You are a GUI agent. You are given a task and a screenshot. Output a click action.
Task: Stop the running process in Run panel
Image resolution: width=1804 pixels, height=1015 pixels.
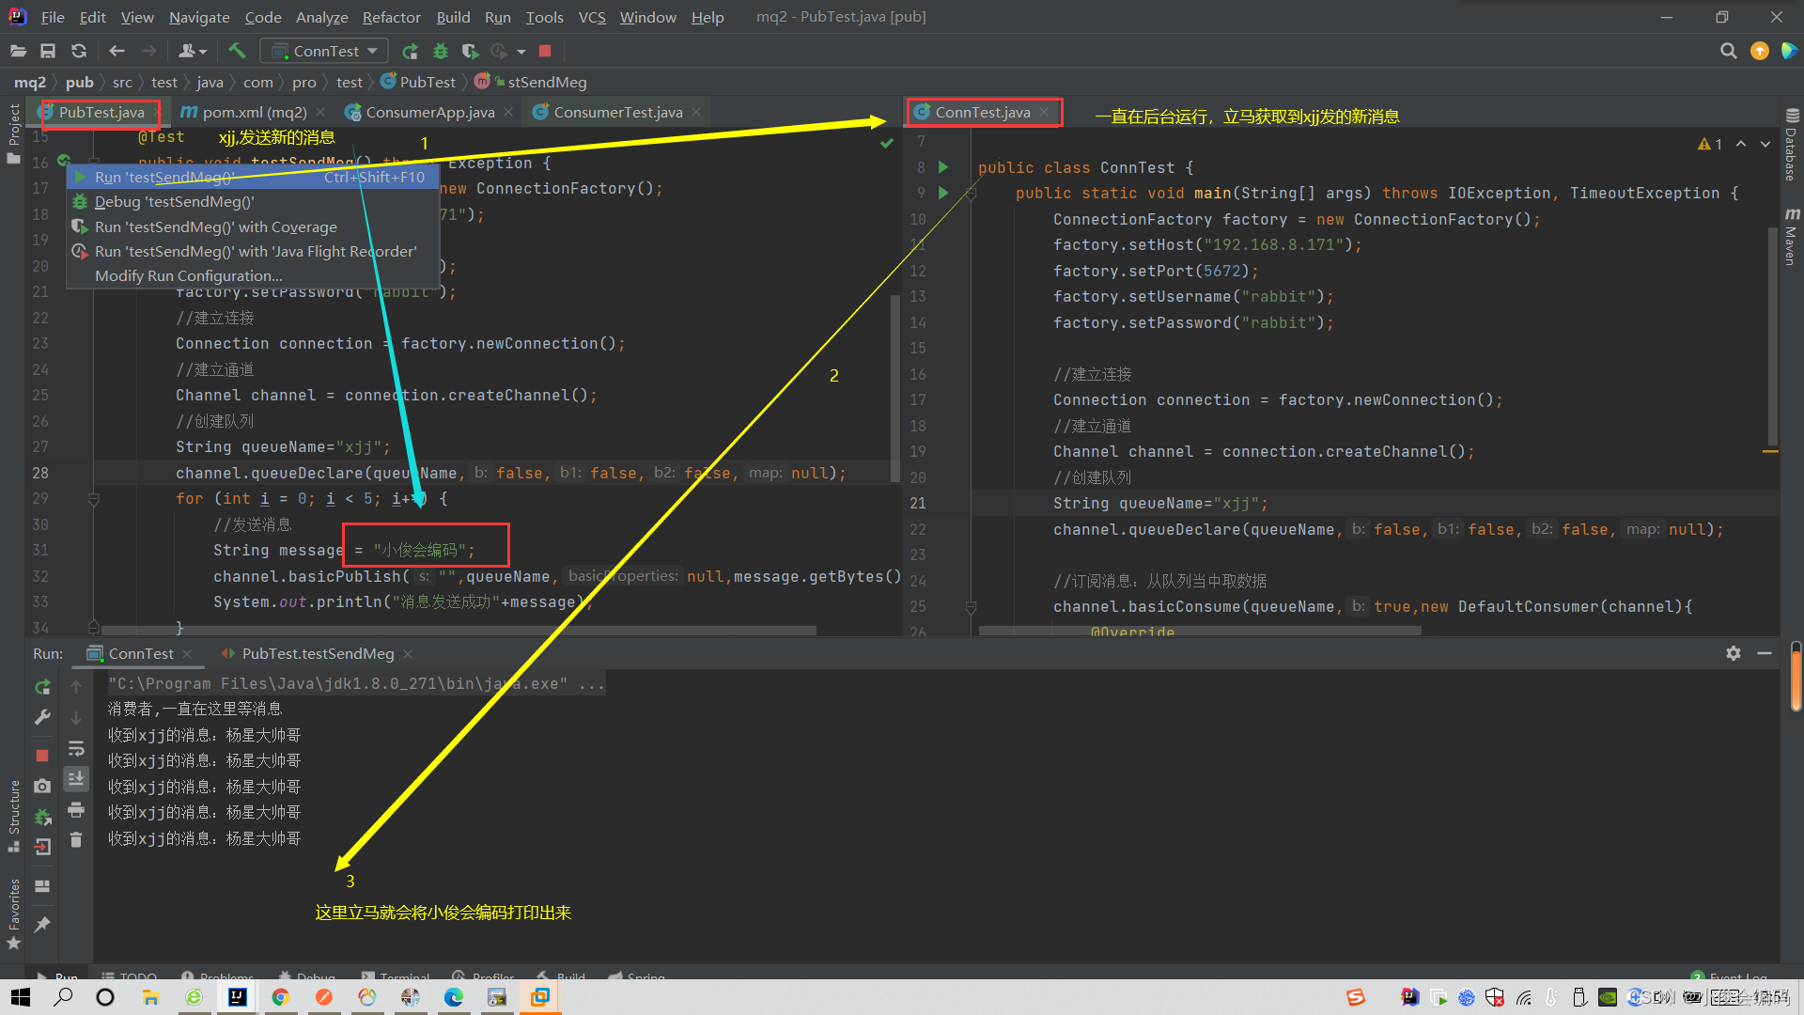42,756
